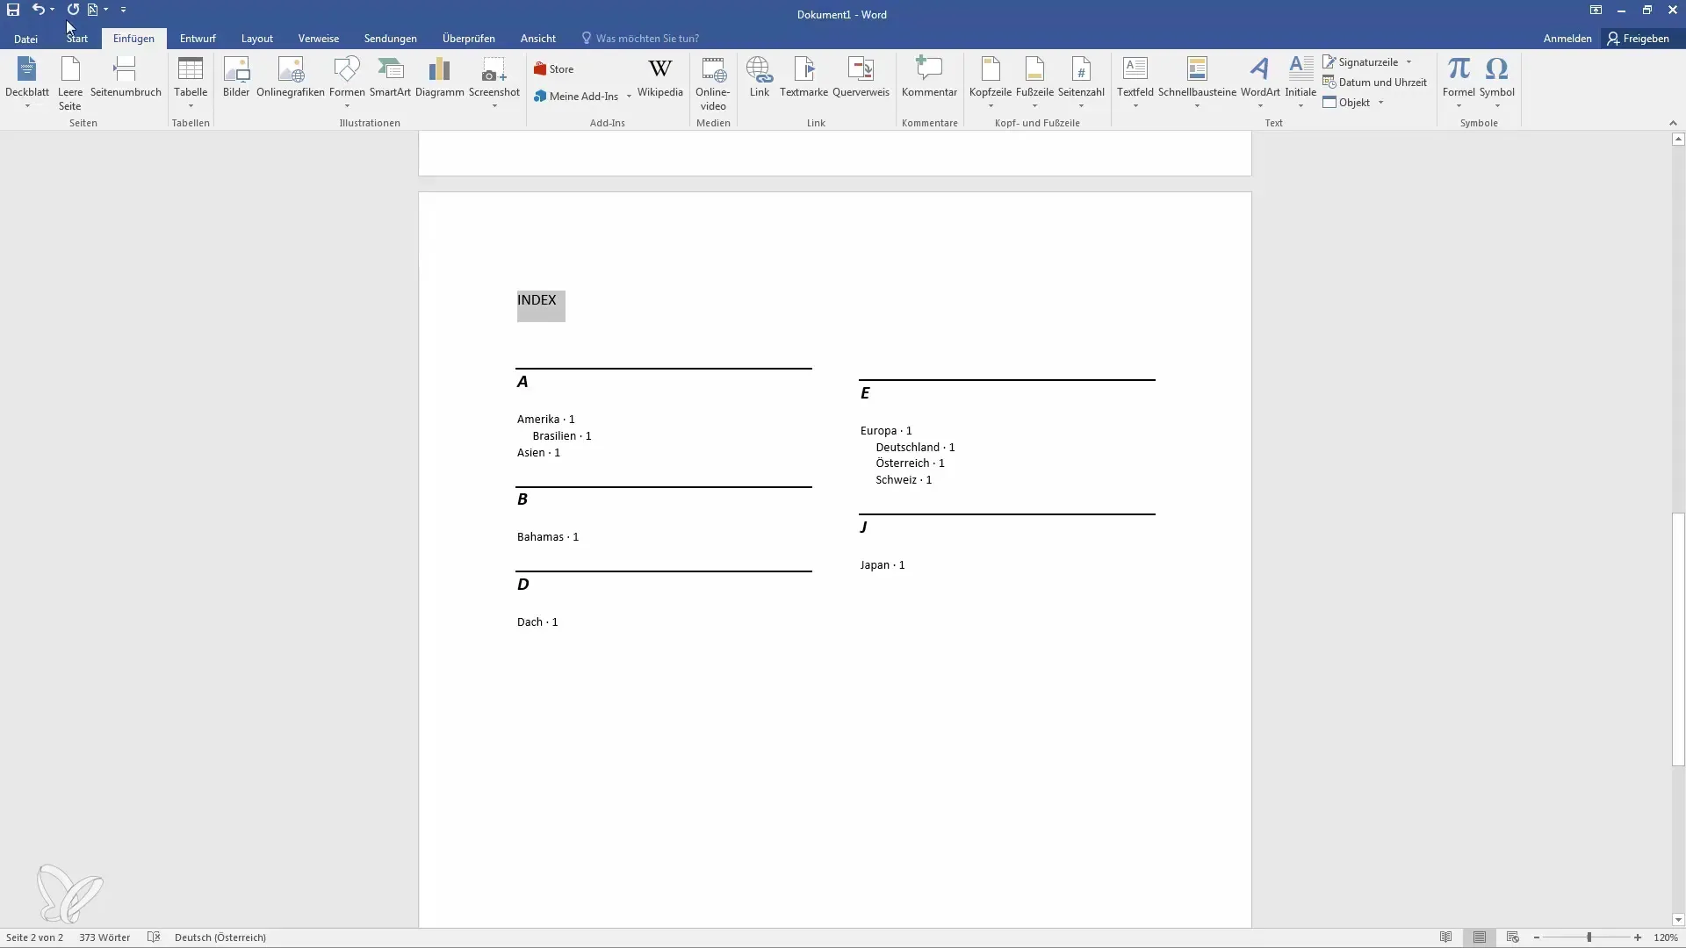
Task: Switch to Read Mode view
Action: [x=1446, y=937]
